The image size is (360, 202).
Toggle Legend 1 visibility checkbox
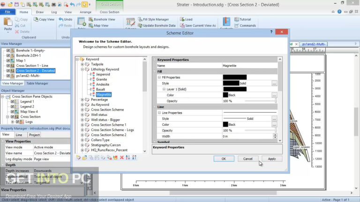(12, 101)
